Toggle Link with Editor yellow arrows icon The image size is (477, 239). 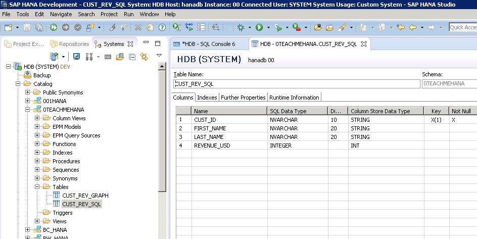(144, 57)
